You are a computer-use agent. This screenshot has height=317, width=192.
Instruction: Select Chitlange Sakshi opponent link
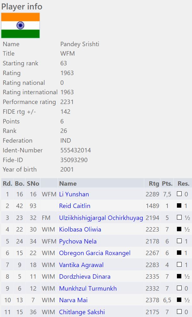click(x=82, y=312)
